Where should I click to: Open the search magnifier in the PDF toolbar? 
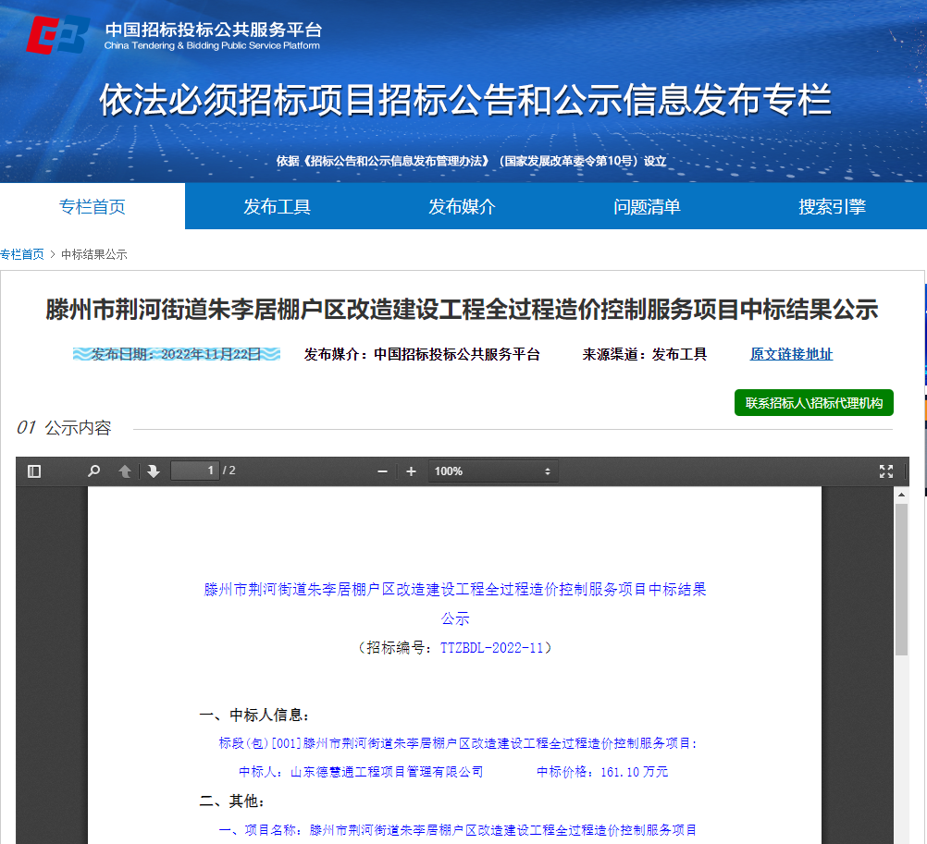tap(93, 471)
